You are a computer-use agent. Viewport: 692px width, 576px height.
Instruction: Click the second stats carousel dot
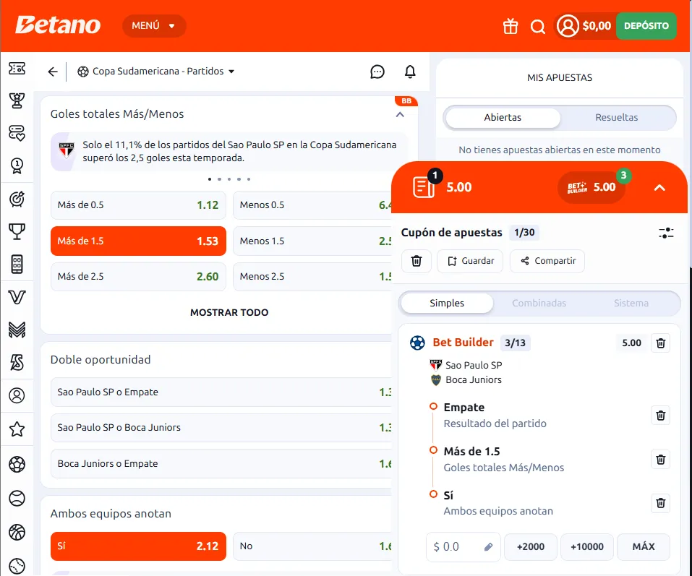[x=219, y=179]
